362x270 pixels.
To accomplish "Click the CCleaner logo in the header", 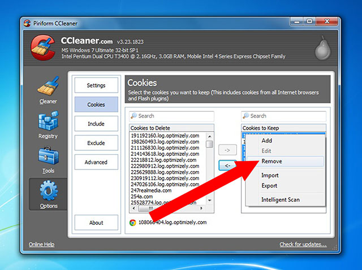I will pyautogui.click(x=43, y=47).
